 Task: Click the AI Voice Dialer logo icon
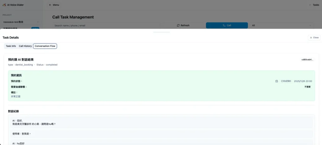(x=4, y=5)
